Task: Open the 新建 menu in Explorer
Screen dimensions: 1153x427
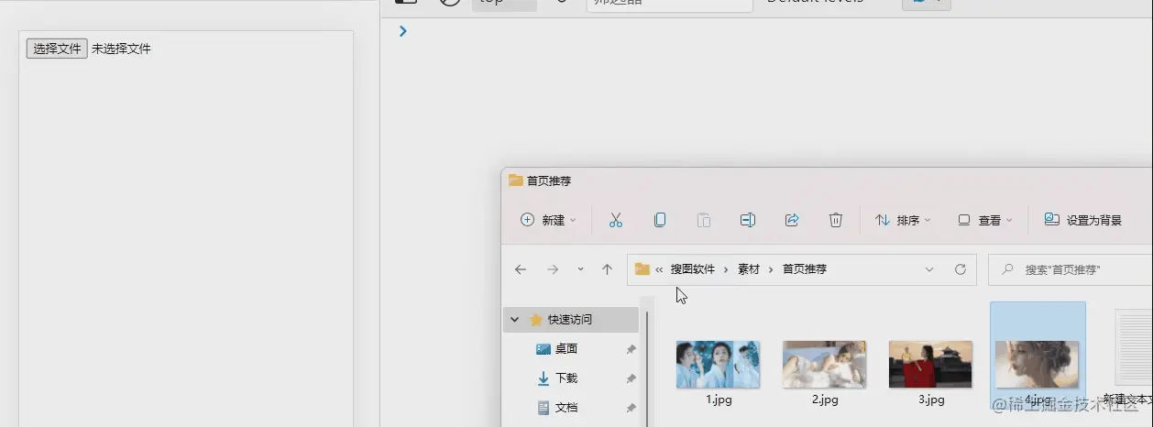Action: pyautogui.click(x=548, y=220)
